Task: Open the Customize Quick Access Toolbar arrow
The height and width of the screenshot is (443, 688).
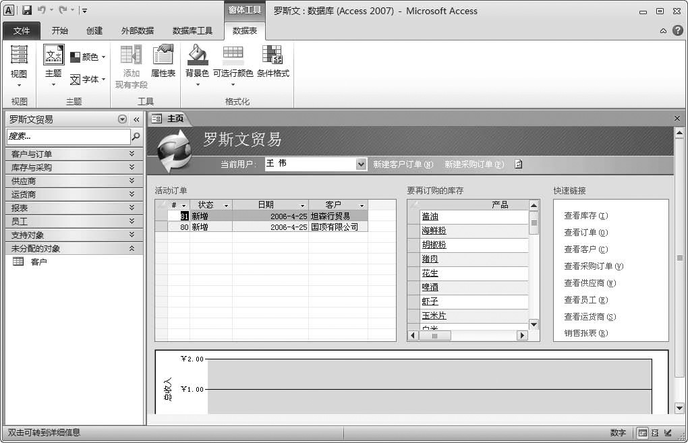Action: click(x=84, y=11)
